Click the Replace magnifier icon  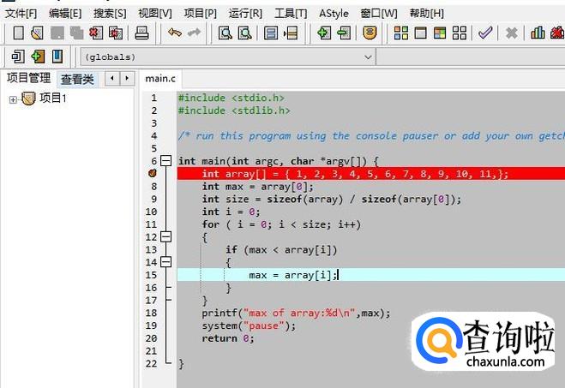244,33
